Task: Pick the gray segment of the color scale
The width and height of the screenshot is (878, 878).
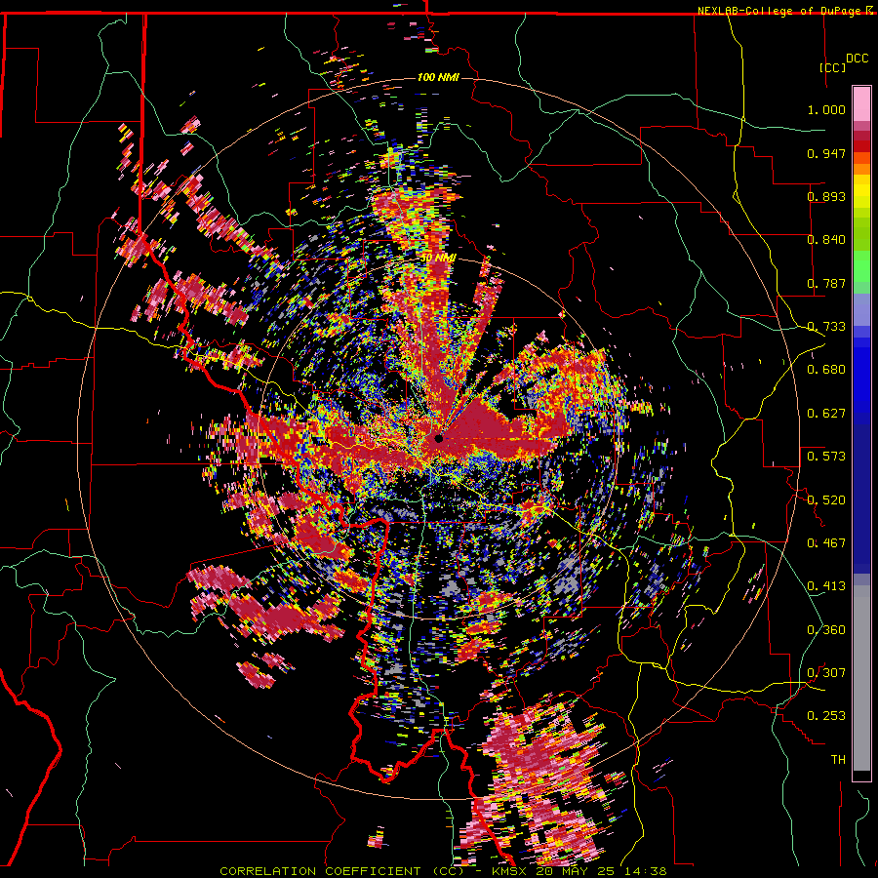Action: (861, 678)
